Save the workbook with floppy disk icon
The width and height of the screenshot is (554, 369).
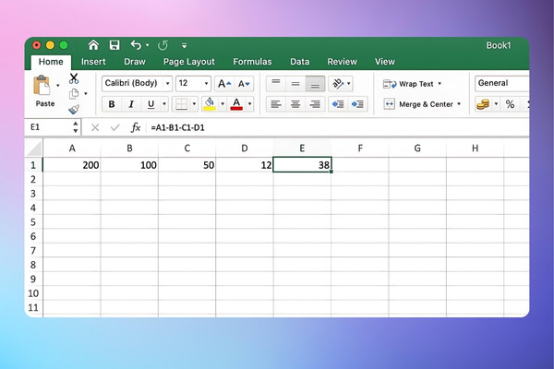tap(114, 45)
